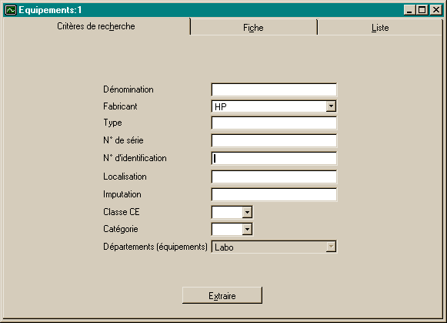Viewport: 447px width, 323px height.
Task: Click the Equipements window system icon
Action: [x=11, y=10]
